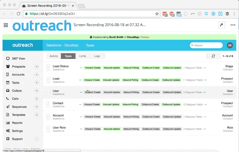Select the Types tab
Screen dimensions: 239x152
pos(68,56)
